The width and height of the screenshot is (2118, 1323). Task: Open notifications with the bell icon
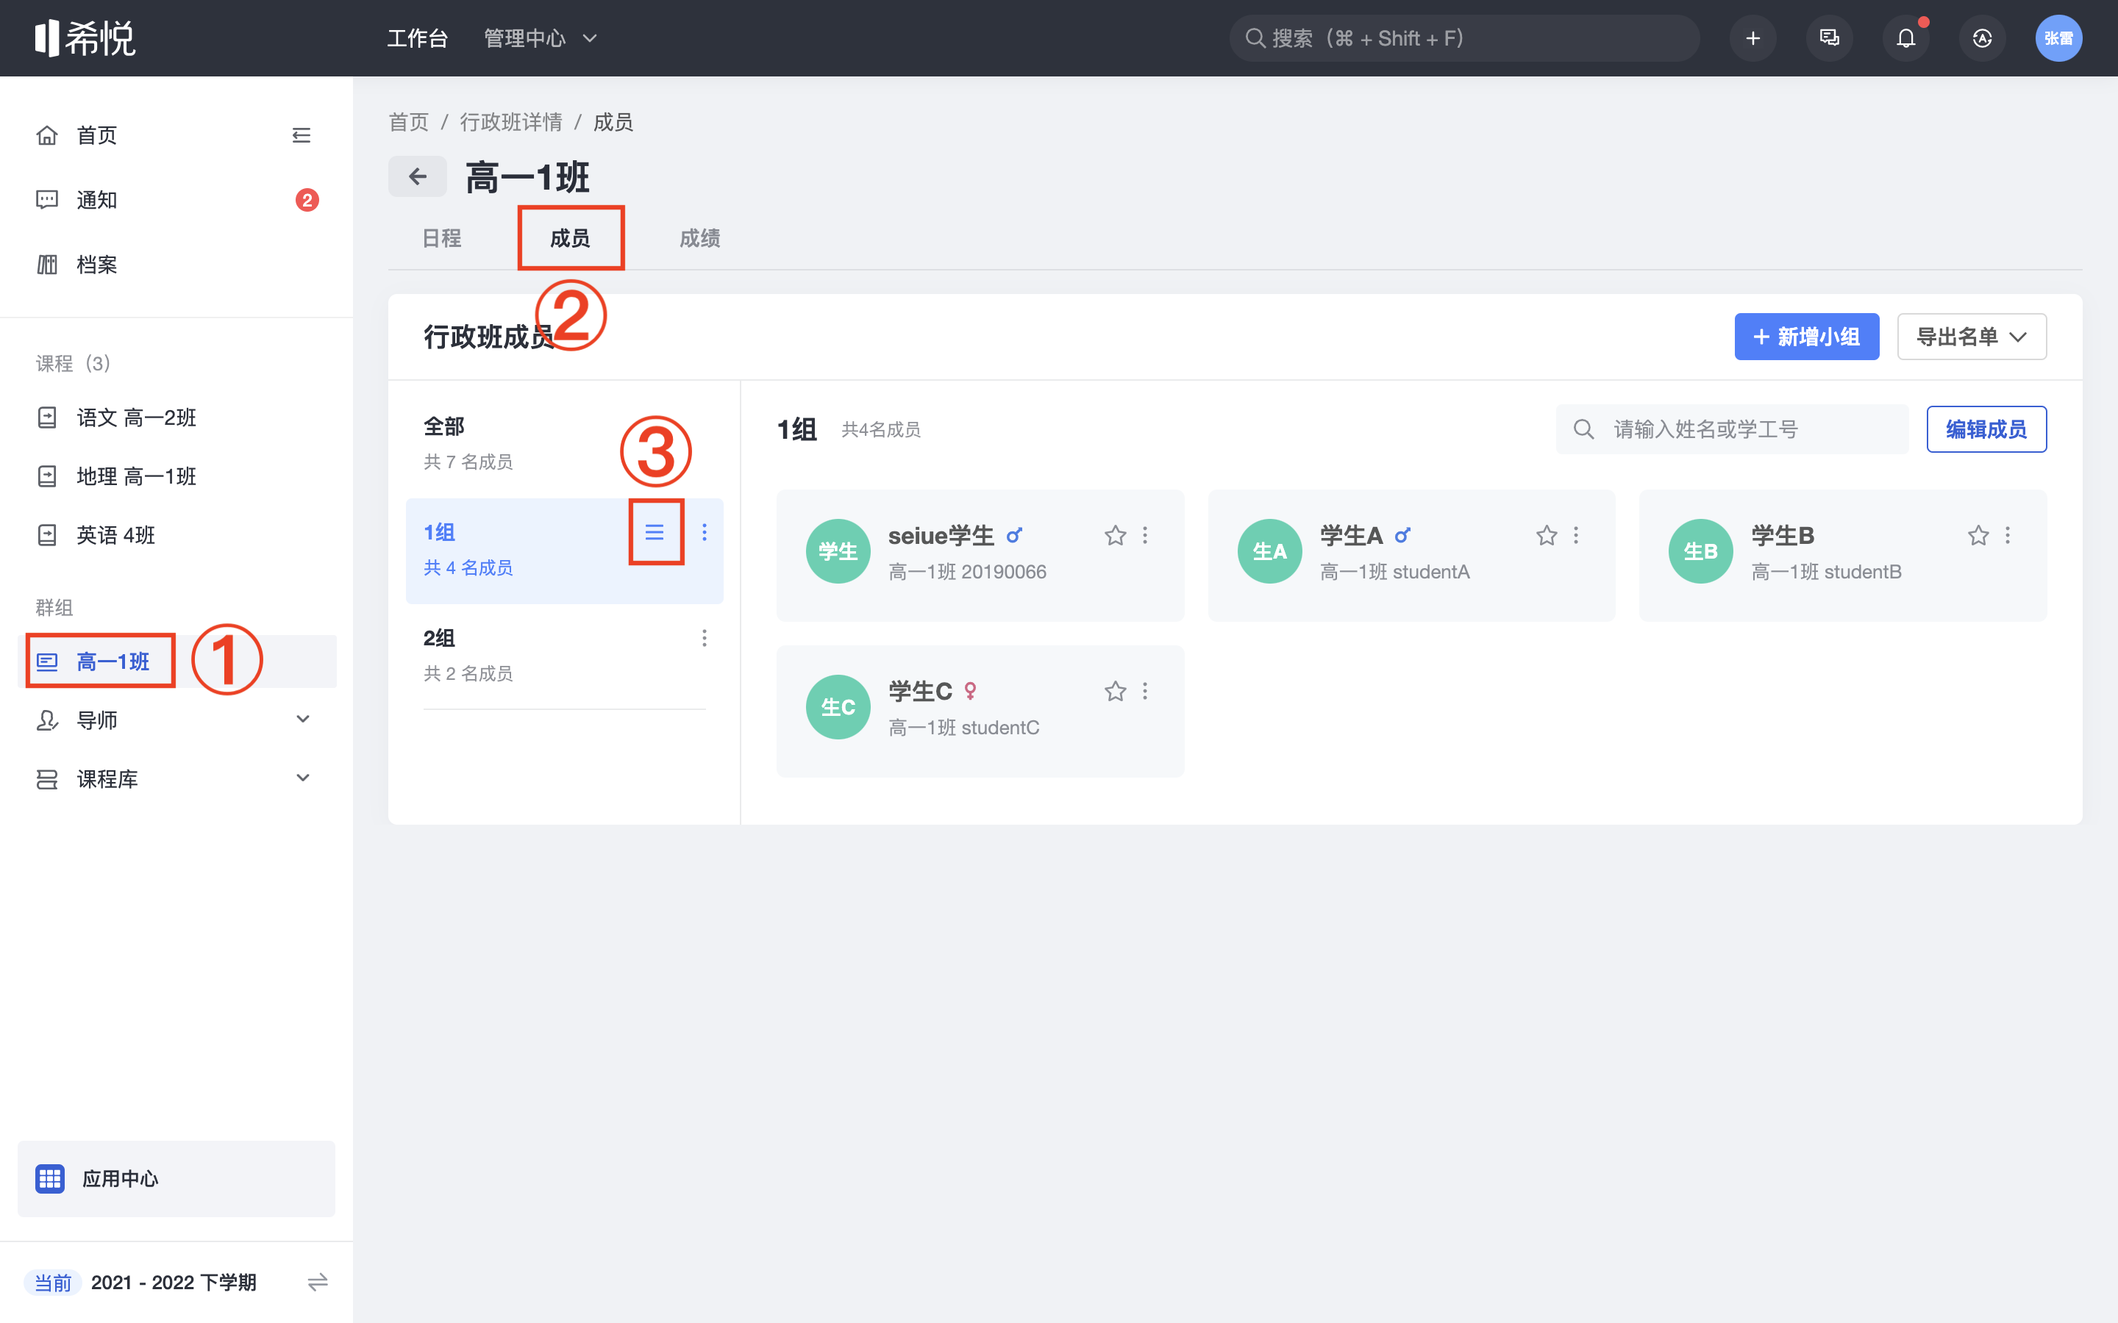1905,37
